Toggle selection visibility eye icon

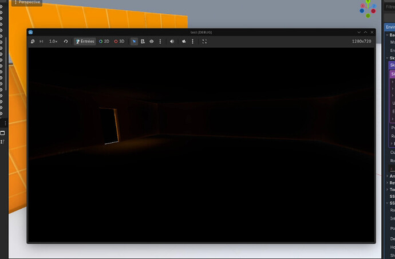point(152,41)
